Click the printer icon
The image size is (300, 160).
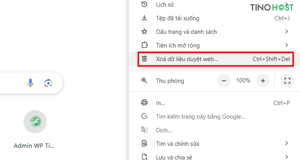click(x=144, y=102)
